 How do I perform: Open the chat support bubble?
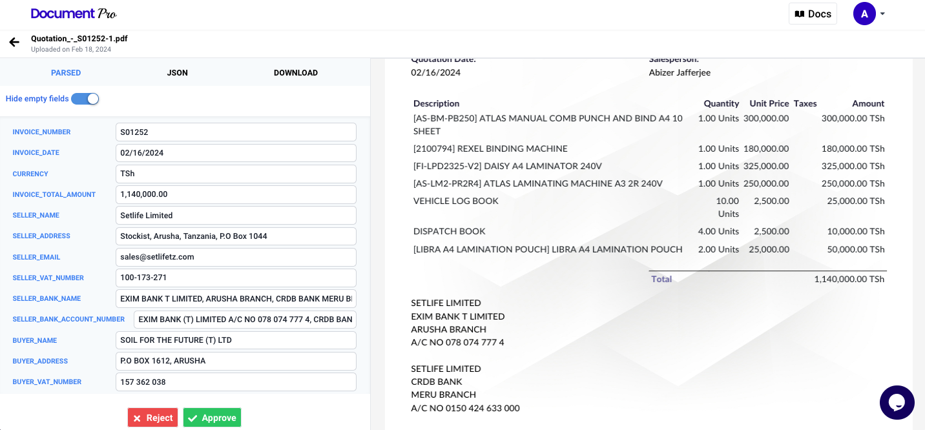pyautogui.click(x=897, y=402)
